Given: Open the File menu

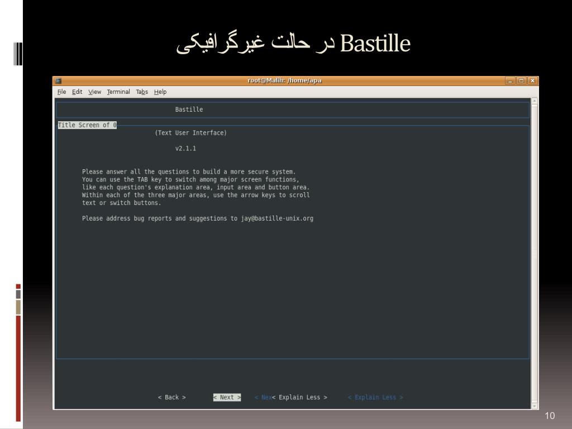Looking at the screenshot, I should click(61, 92).
